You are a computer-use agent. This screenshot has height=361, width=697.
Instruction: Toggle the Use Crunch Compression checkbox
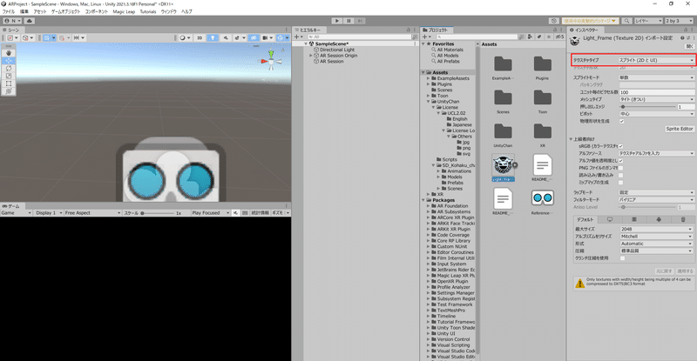pyautogui.click(x=622, y=258)
